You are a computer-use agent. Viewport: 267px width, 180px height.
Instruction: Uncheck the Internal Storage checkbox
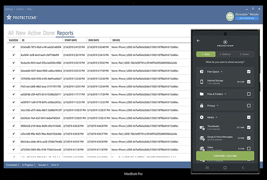pyautogui.click(x=248, y=82)
